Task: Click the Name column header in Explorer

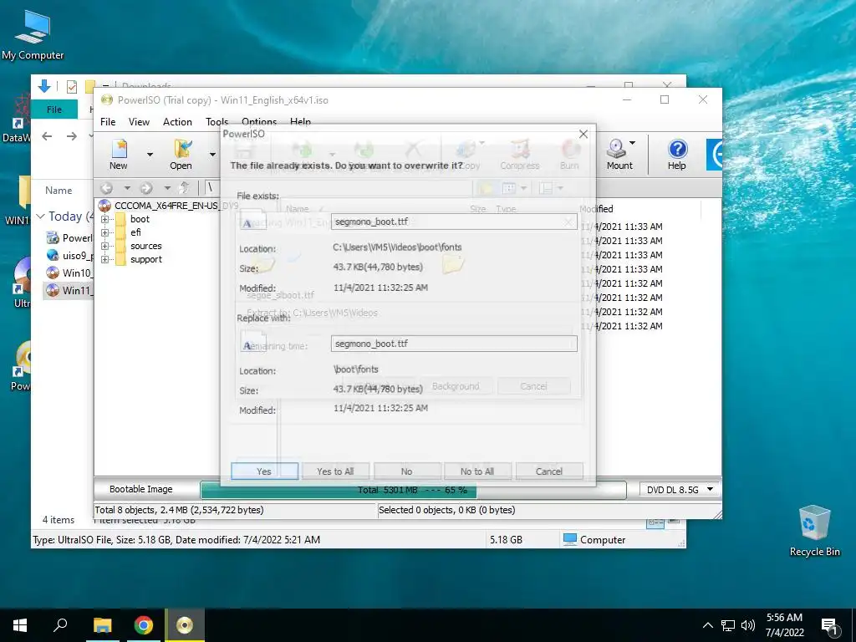Action: (x=59, y=190)
